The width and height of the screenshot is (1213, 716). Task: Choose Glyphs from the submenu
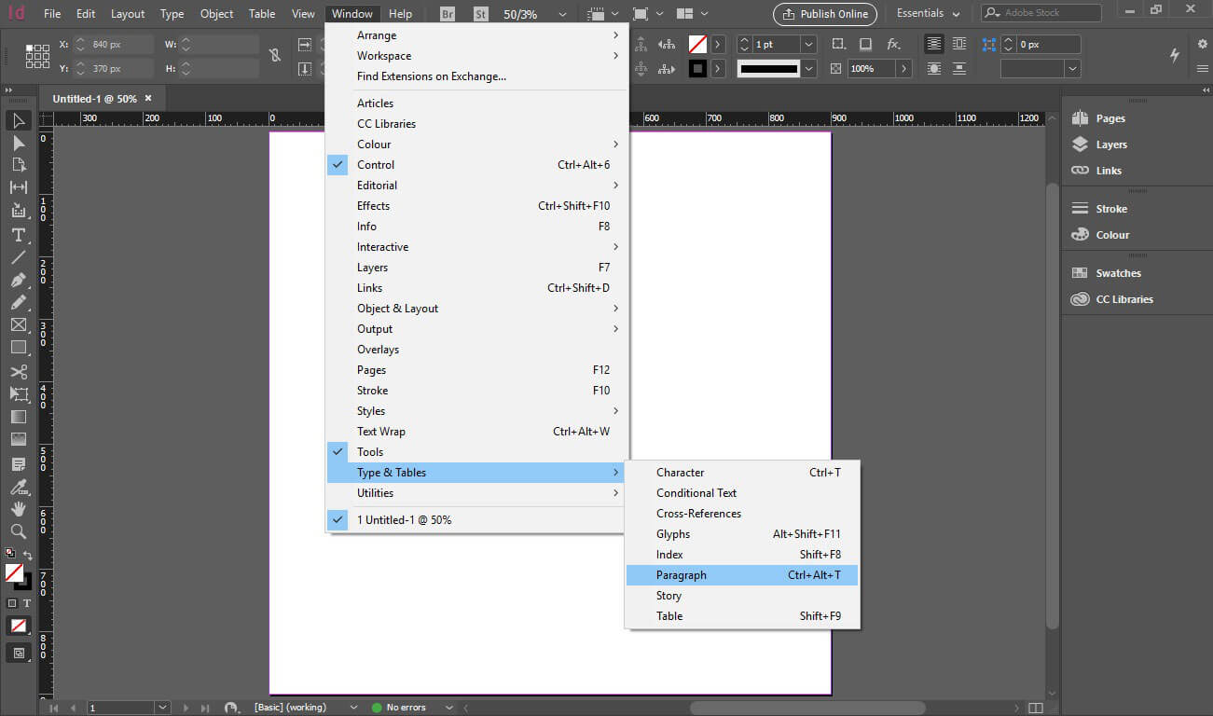[x=742, y=534]
